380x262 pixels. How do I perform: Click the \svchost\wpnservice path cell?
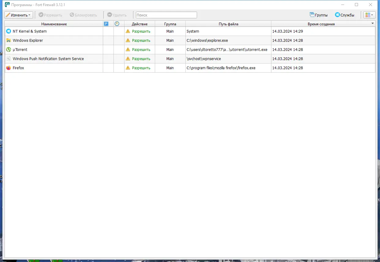228,59
